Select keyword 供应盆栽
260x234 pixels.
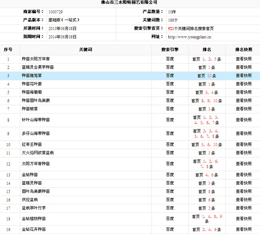30,200
